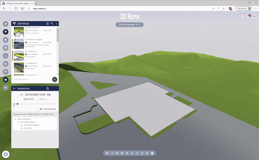Screen dimensions: 259x160
Task: Focus on selection in viewer toolbar
Action: [x=137, y=153]
